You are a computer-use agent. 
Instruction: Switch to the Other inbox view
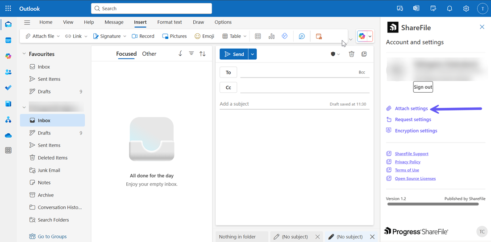pos(149,54)
